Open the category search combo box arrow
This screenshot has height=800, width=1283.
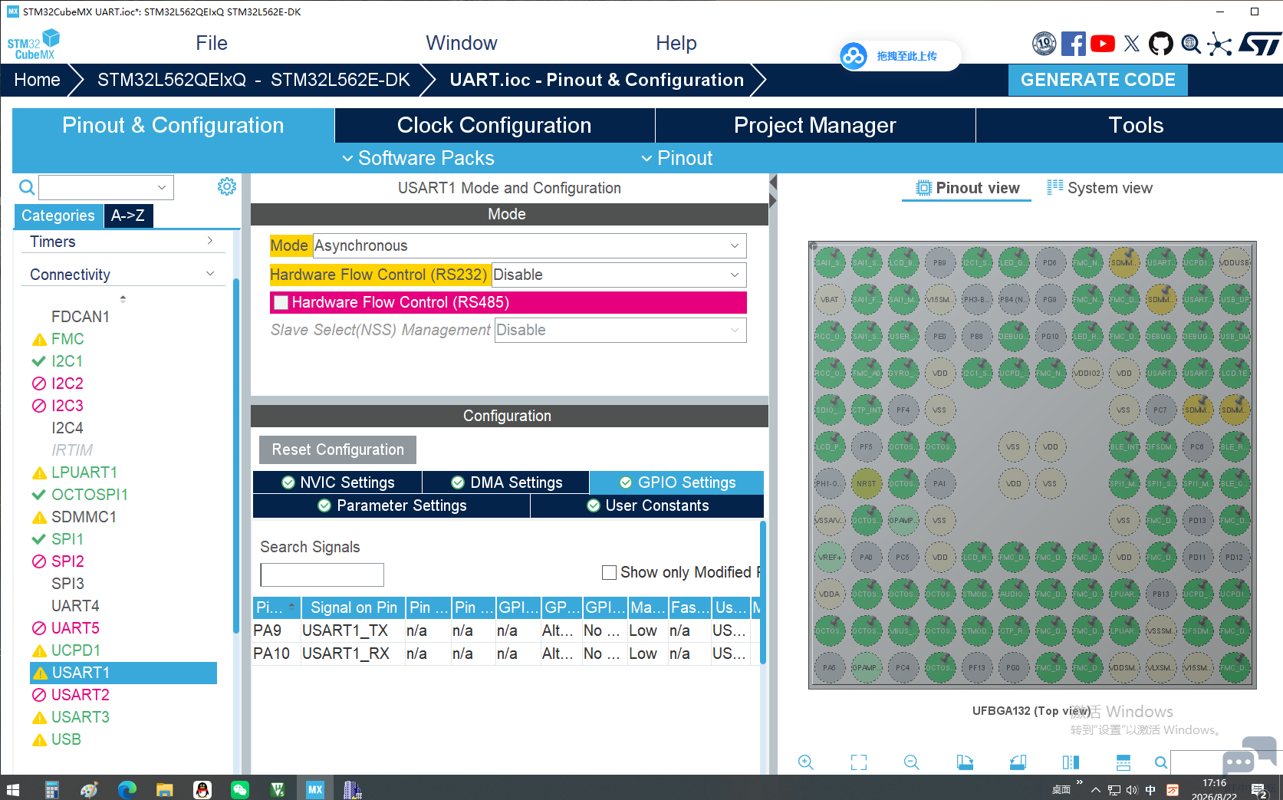(x=162, y=187)
